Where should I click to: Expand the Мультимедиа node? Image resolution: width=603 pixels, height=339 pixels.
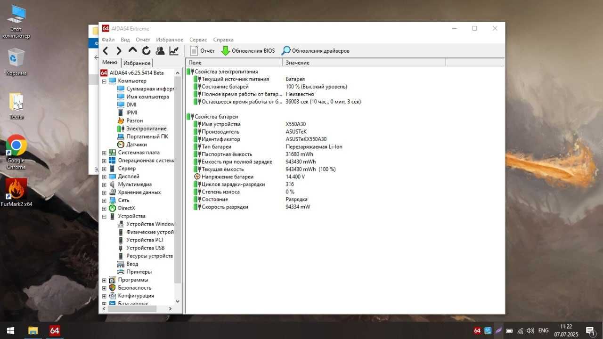point(104,185)
